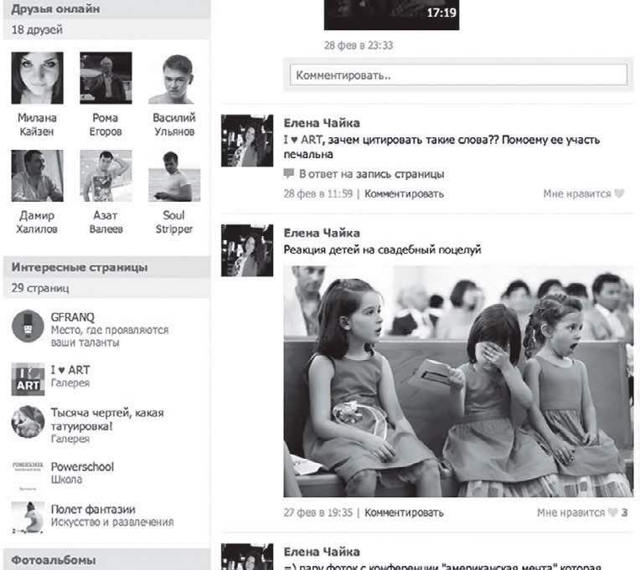Open Тысяча чертей tattoo page icon
This screenshot has height=570, width=640.
[28, 422]
